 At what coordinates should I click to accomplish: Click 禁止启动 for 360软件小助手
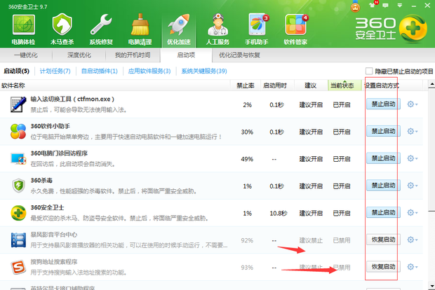(383, 131)
